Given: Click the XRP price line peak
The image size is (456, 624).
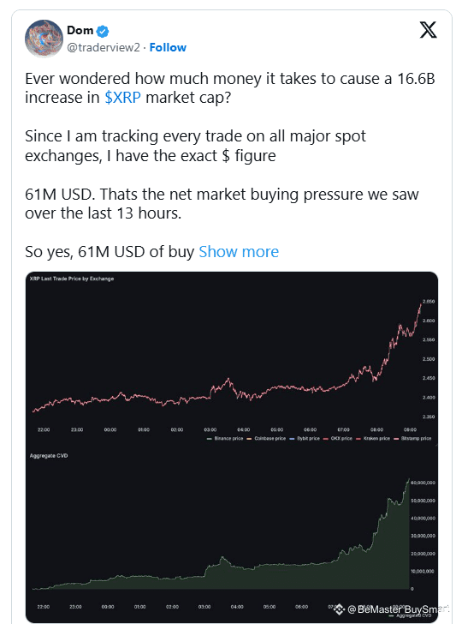Looking at the screenshot, I should click(x=421, y=304).
